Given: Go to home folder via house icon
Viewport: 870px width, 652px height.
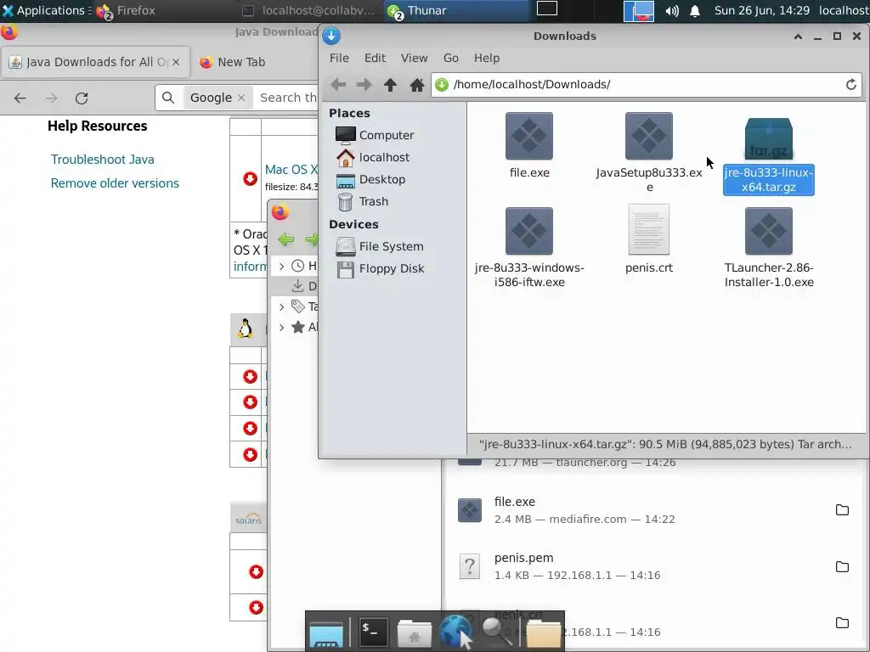Looking at the screenshot, I should point(416,85).
